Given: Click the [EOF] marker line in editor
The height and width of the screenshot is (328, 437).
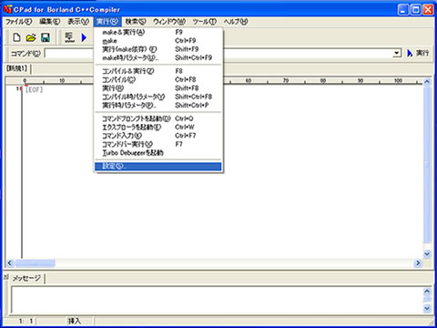Looking at the screenshot, I should (x=35, y=89).
